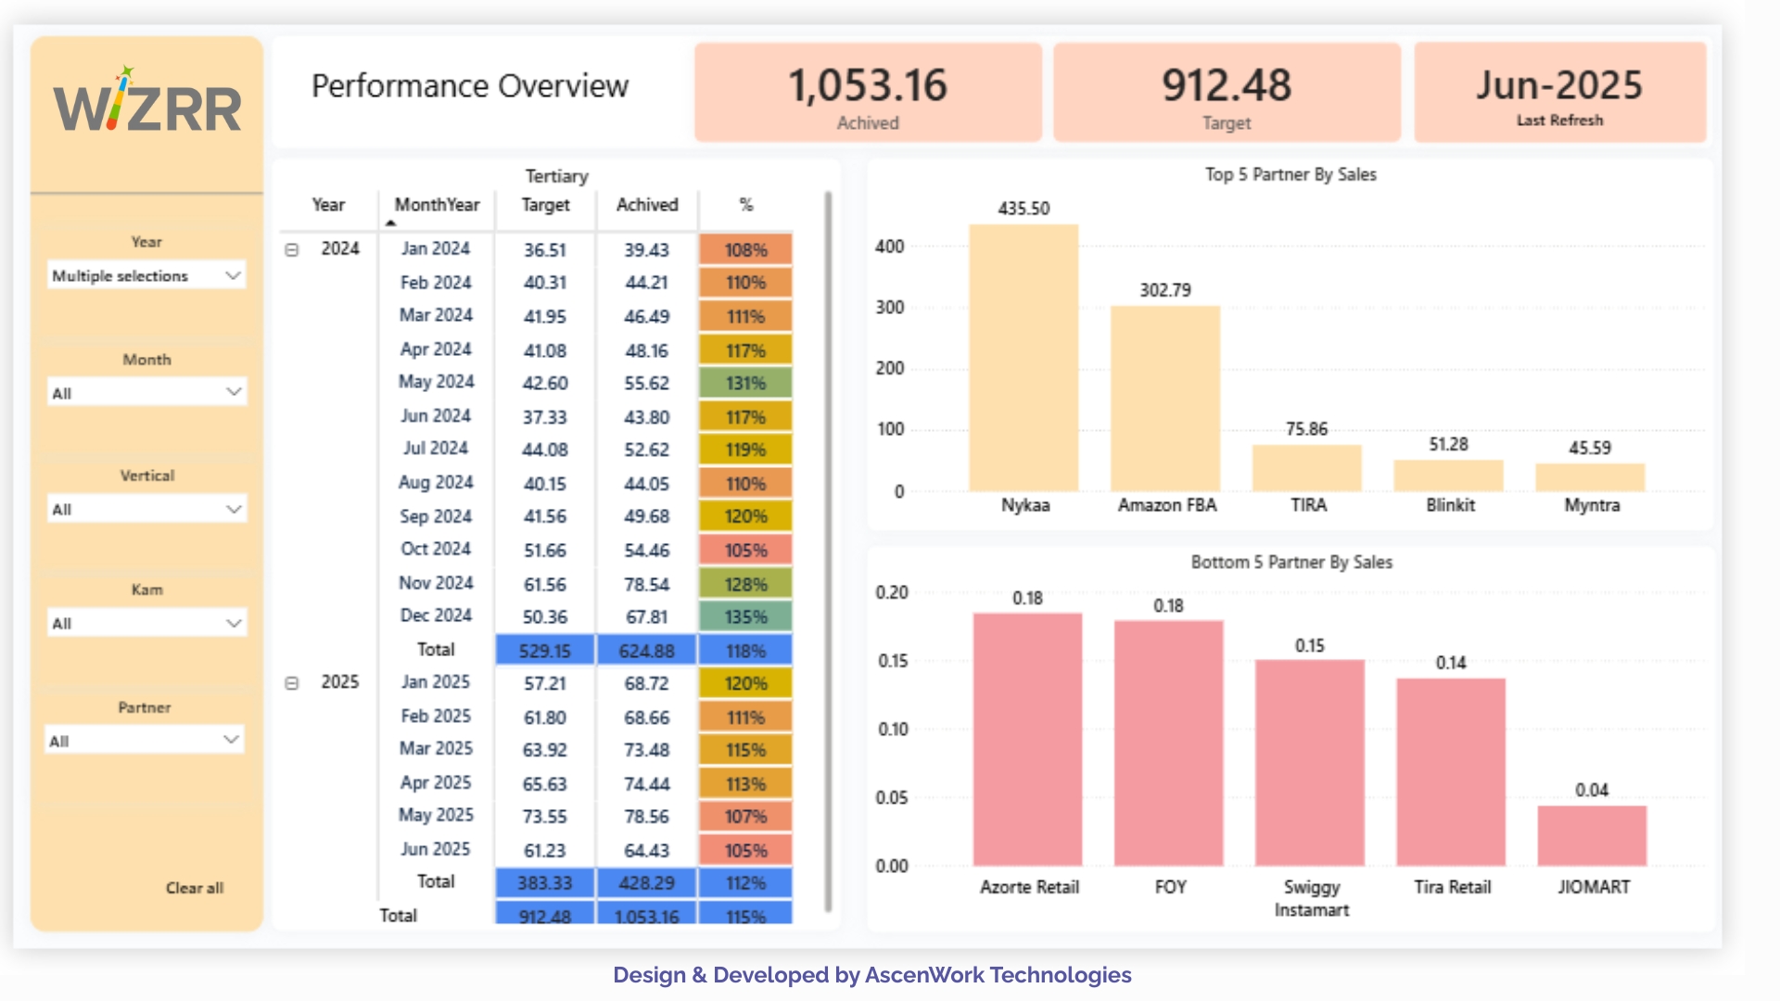Viewport: 1780px width, 1001px height.
Task: Click the Clear all button
Action: 195,888
